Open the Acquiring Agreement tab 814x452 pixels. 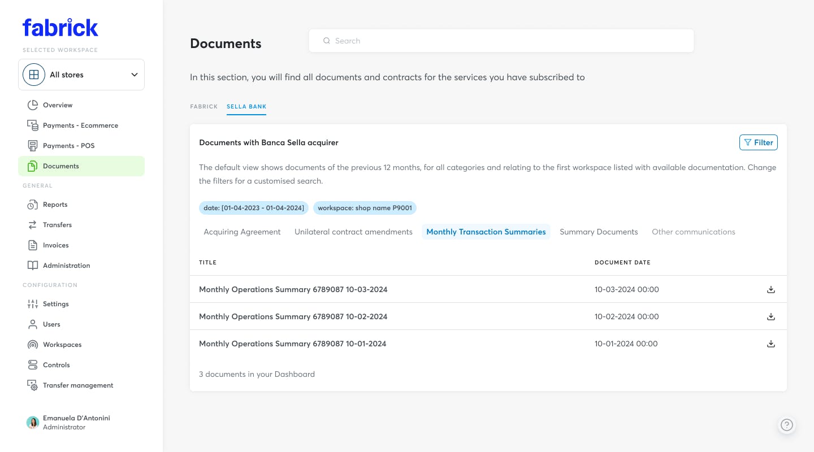point(242,232)
